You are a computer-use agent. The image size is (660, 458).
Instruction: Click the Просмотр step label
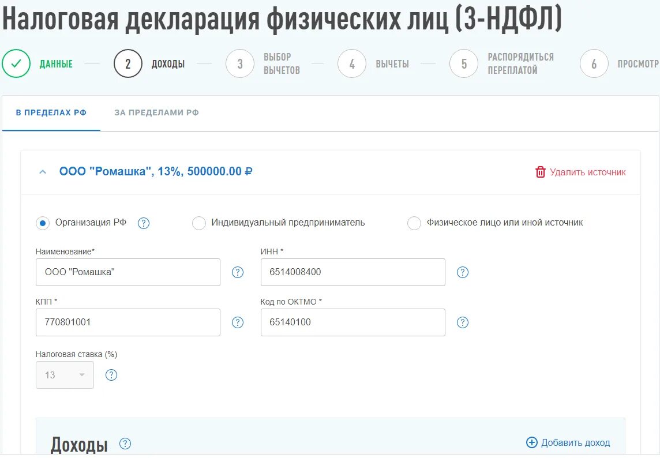(637, 64)
